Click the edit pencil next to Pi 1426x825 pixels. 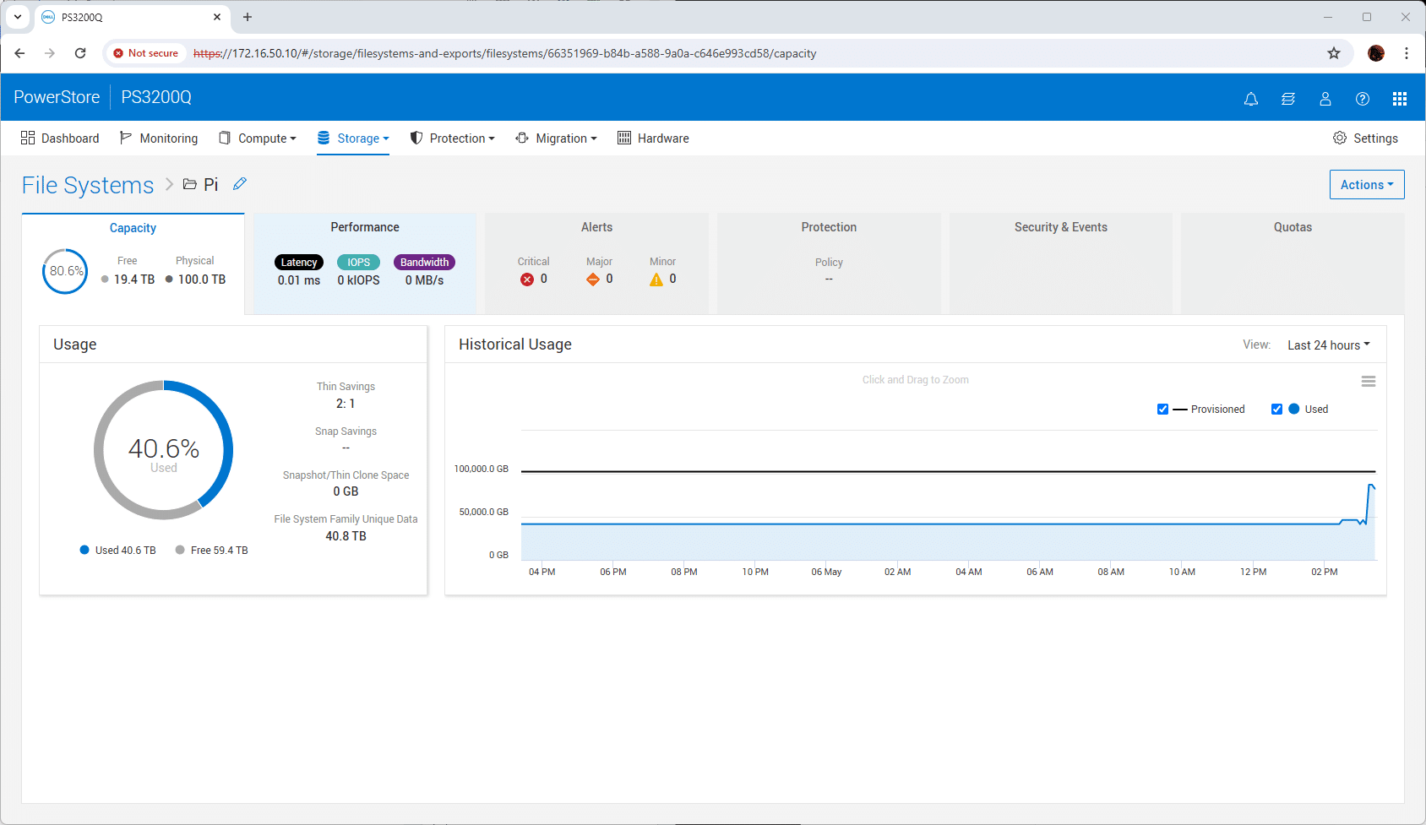[240, 184]
